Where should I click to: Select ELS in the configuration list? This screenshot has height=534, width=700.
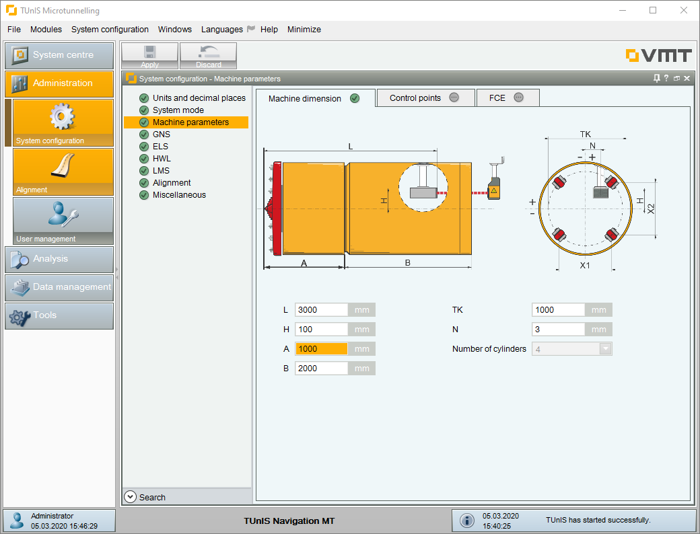pos(160,147)
